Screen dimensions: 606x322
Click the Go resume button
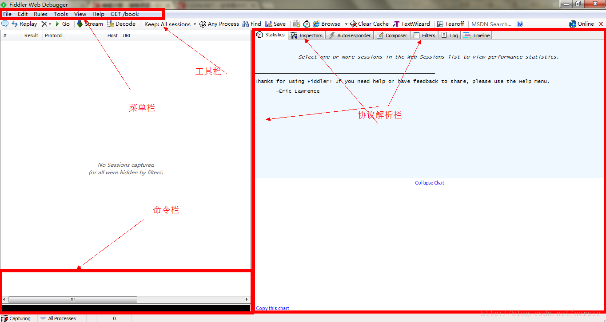pyautogui.click(x=62, y=24)
